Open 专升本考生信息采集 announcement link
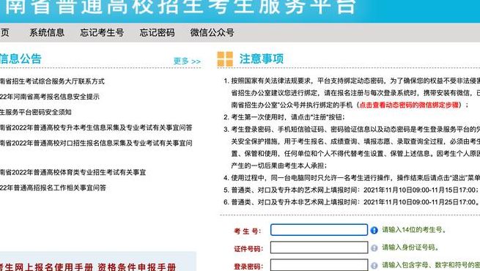480x271 pixels. tap(96, 127)
